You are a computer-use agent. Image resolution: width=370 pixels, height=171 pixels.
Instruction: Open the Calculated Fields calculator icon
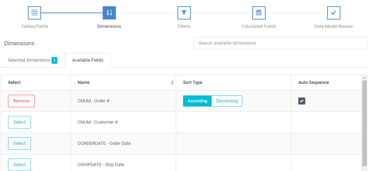pyautogui.click(x=259, y=13)
